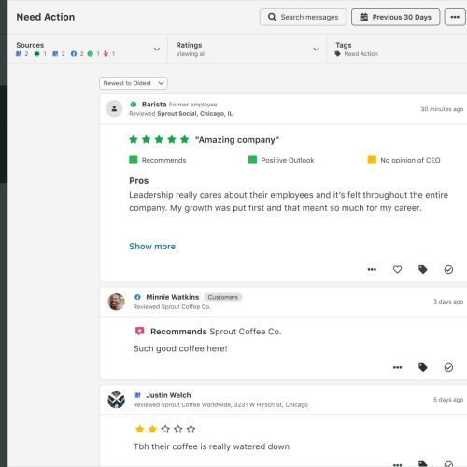This screenshot has height=467, width=467.
Task: Click the chevron arrow in Ratings filter
Action: [x=316, y=50]
